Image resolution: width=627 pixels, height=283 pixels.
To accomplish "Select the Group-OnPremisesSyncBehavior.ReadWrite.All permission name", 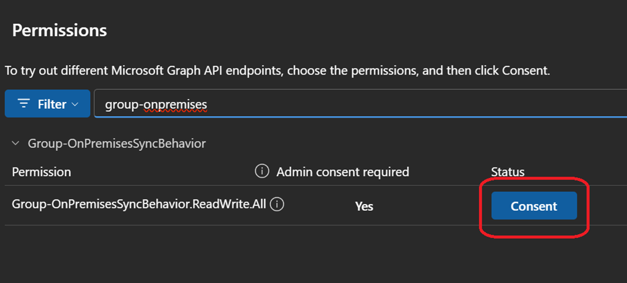I will (139, 204).
